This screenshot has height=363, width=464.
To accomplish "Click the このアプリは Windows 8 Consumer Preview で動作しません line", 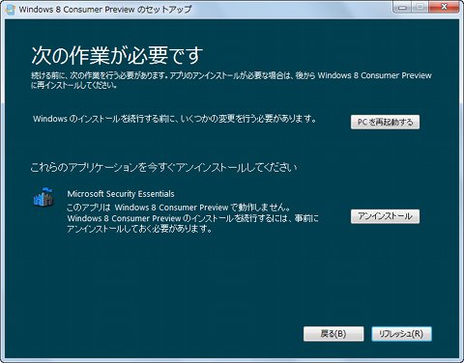I will point(179,207).
